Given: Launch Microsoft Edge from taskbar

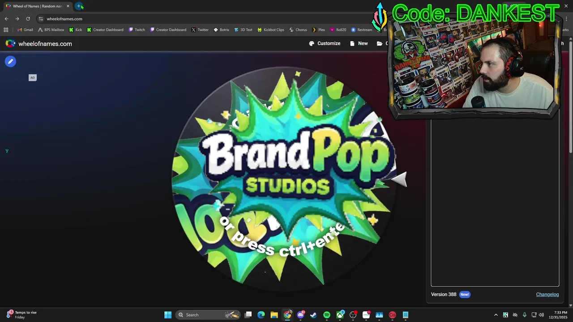Looking at the screenshot, I should click(261, 315).
